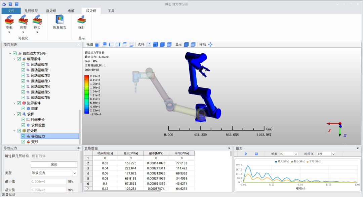Switch to front view cube icon
The image size is (363, 197).
[x=97, y=44]
